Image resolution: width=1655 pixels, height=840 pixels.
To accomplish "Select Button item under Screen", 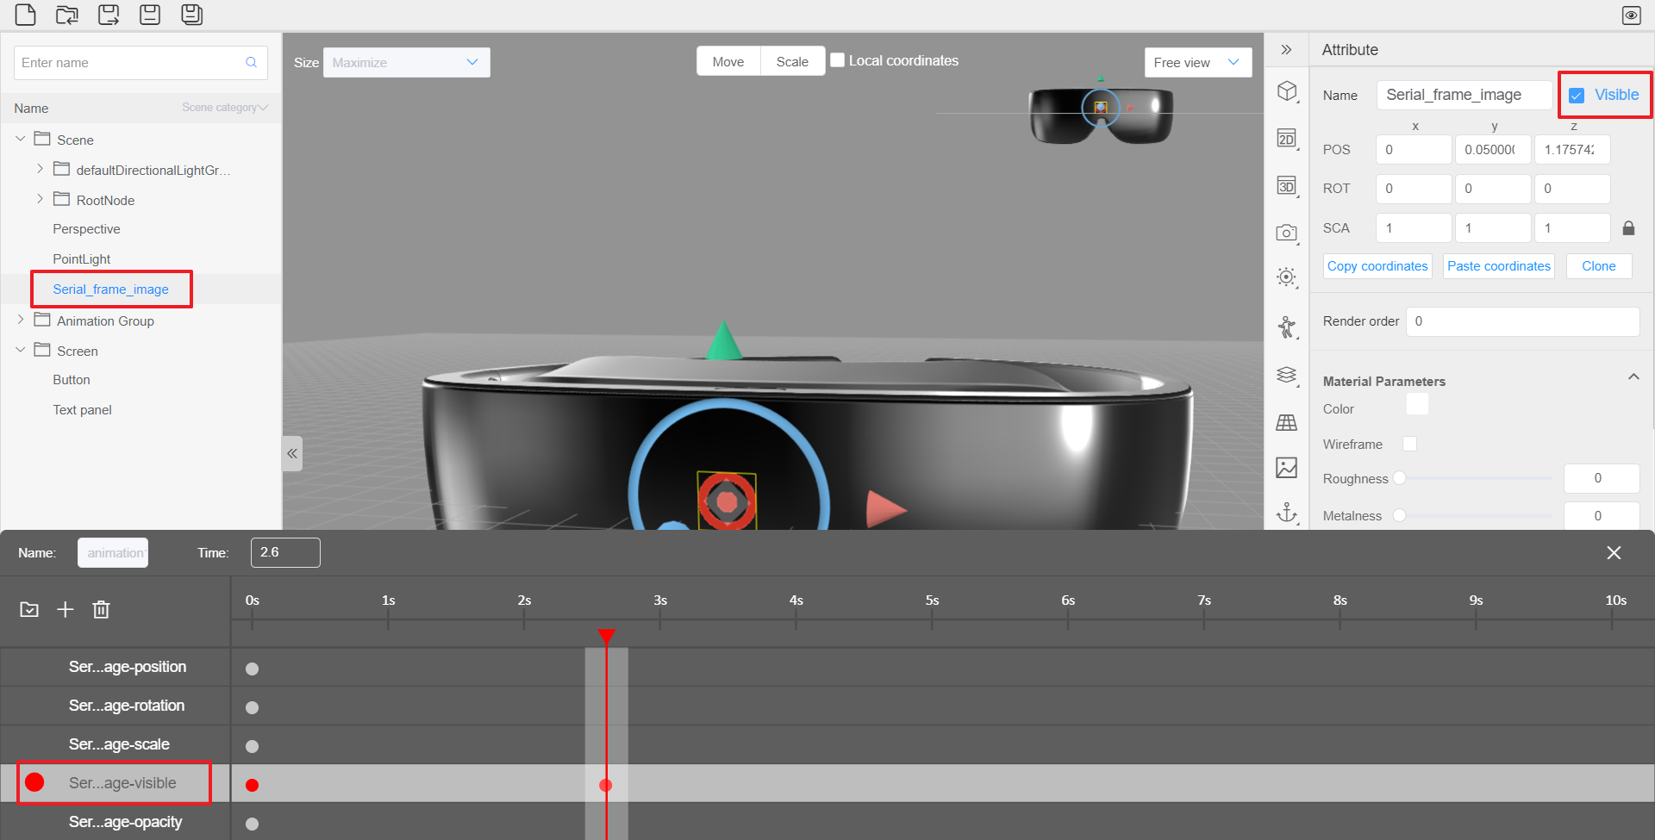I will 72,380.
